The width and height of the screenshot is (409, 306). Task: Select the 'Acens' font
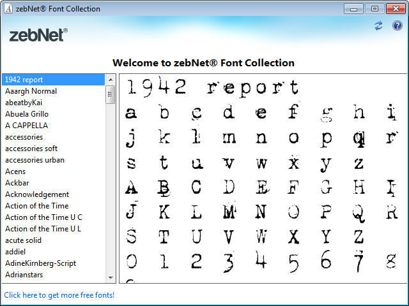pos(53,171)
